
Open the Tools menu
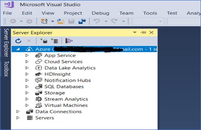(150, 13)
